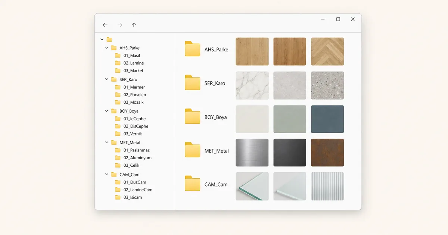Open the clear glass with green edge thumbnail
The image size is (448, 235).
click(252, 186)
